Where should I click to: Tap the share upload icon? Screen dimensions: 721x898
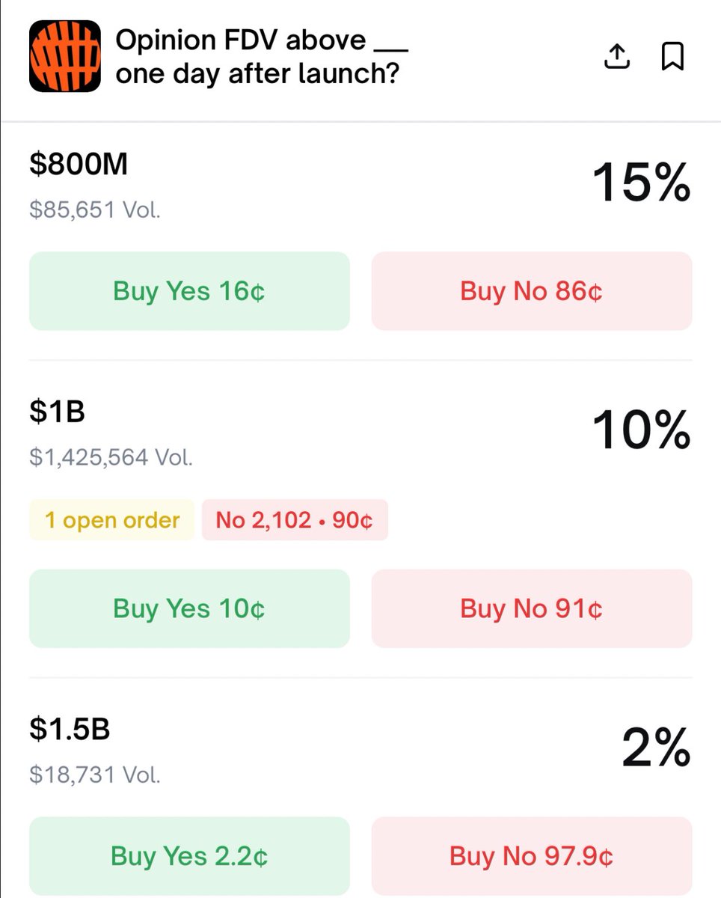617,57
